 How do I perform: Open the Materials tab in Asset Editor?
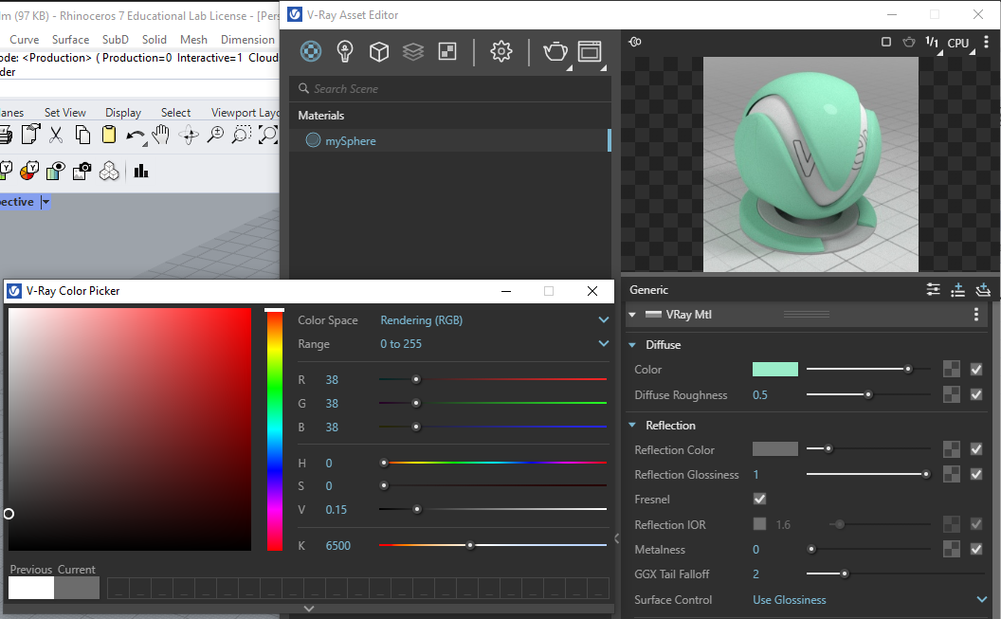(311, 51)
